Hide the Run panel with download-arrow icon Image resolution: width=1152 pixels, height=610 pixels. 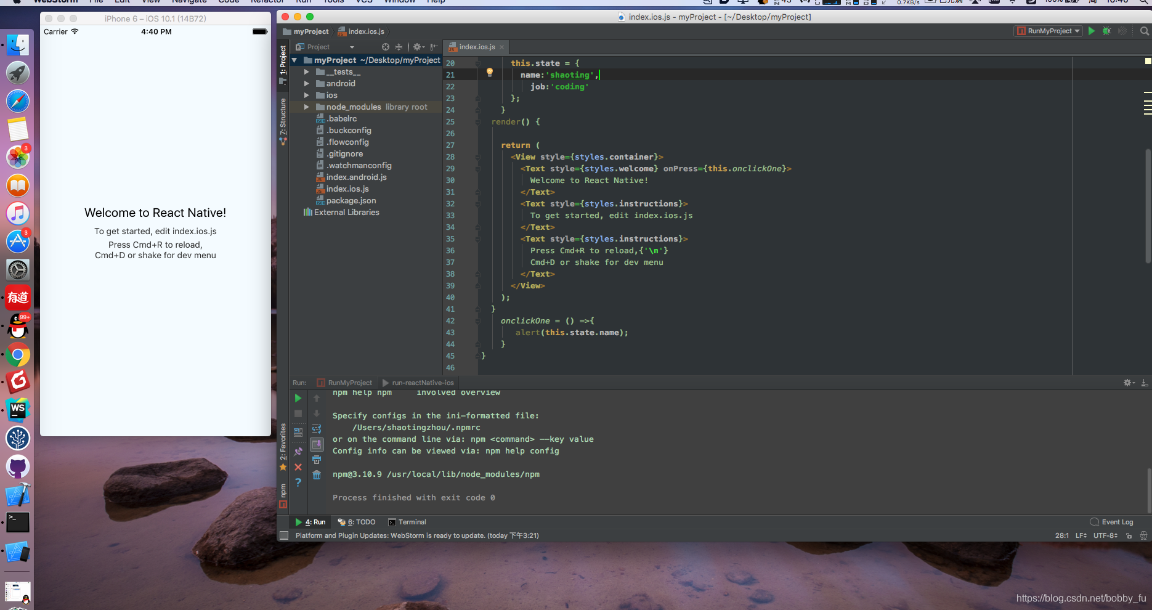[1144, 383]
